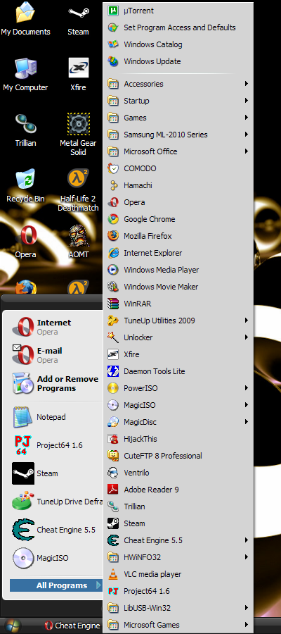
Task: Click the Xfire icon in programs menu
Action: pyautogui.click(x=113, y=354)
